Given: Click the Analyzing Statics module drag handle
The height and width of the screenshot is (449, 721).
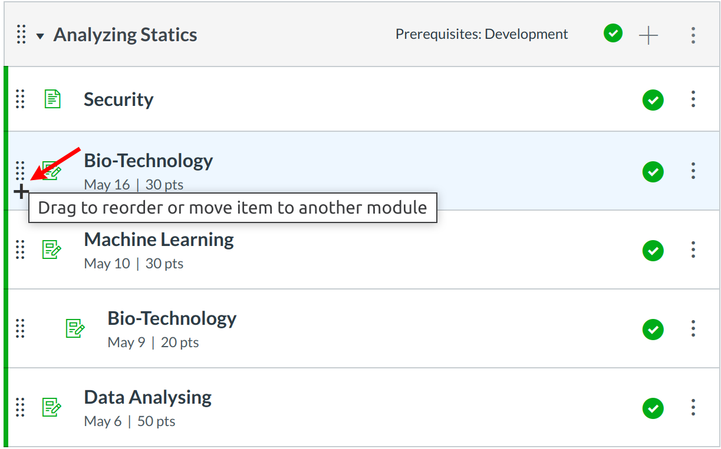Looking at the screenshot, I should point(21,35).
